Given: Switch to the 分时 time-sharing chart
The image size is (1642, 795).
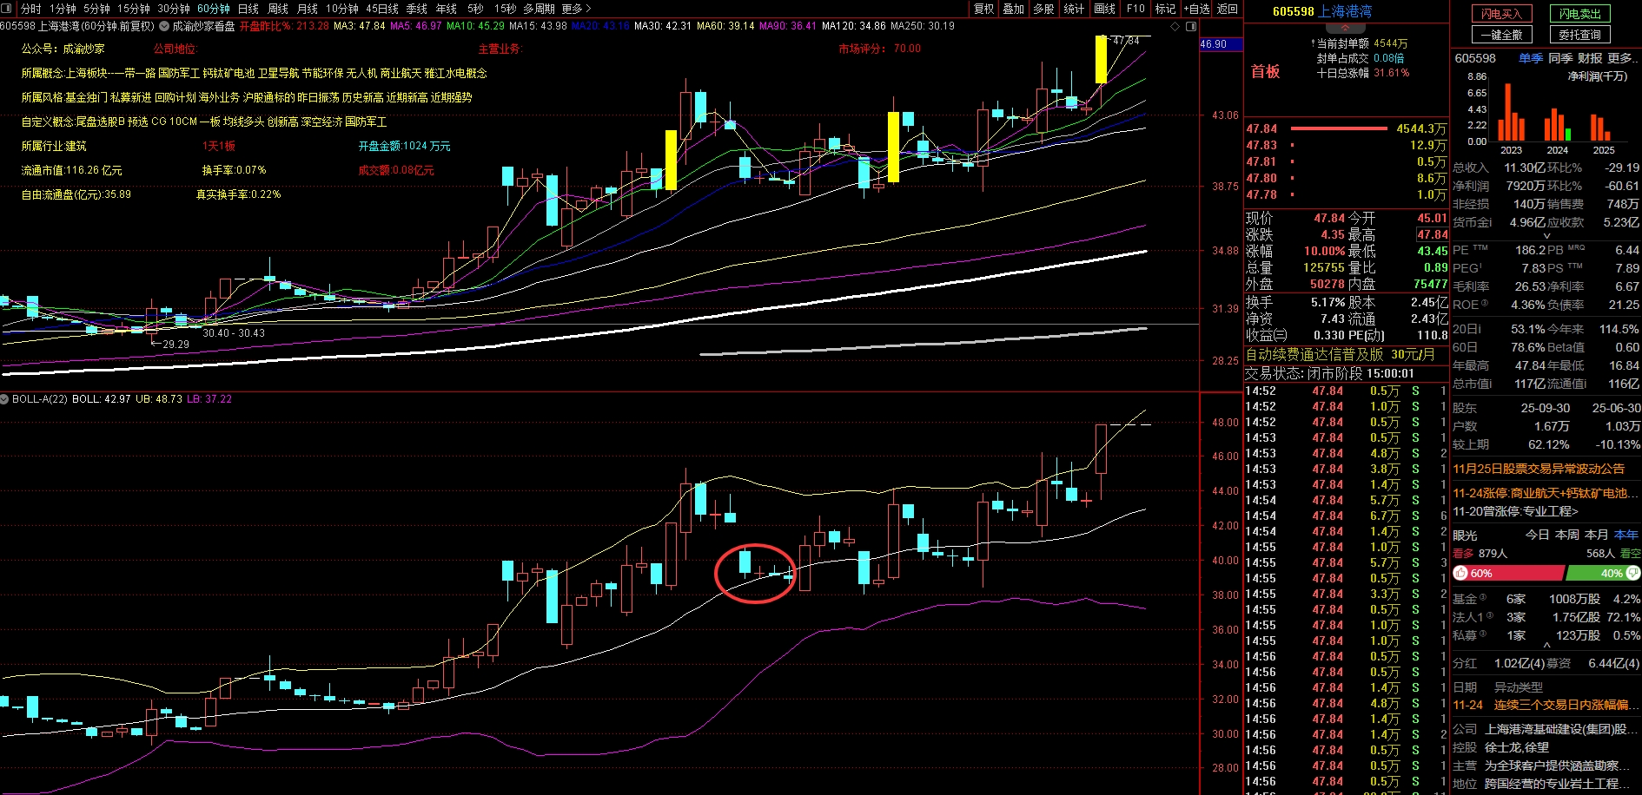Looking at the screenshot, I should coord(30,9).
